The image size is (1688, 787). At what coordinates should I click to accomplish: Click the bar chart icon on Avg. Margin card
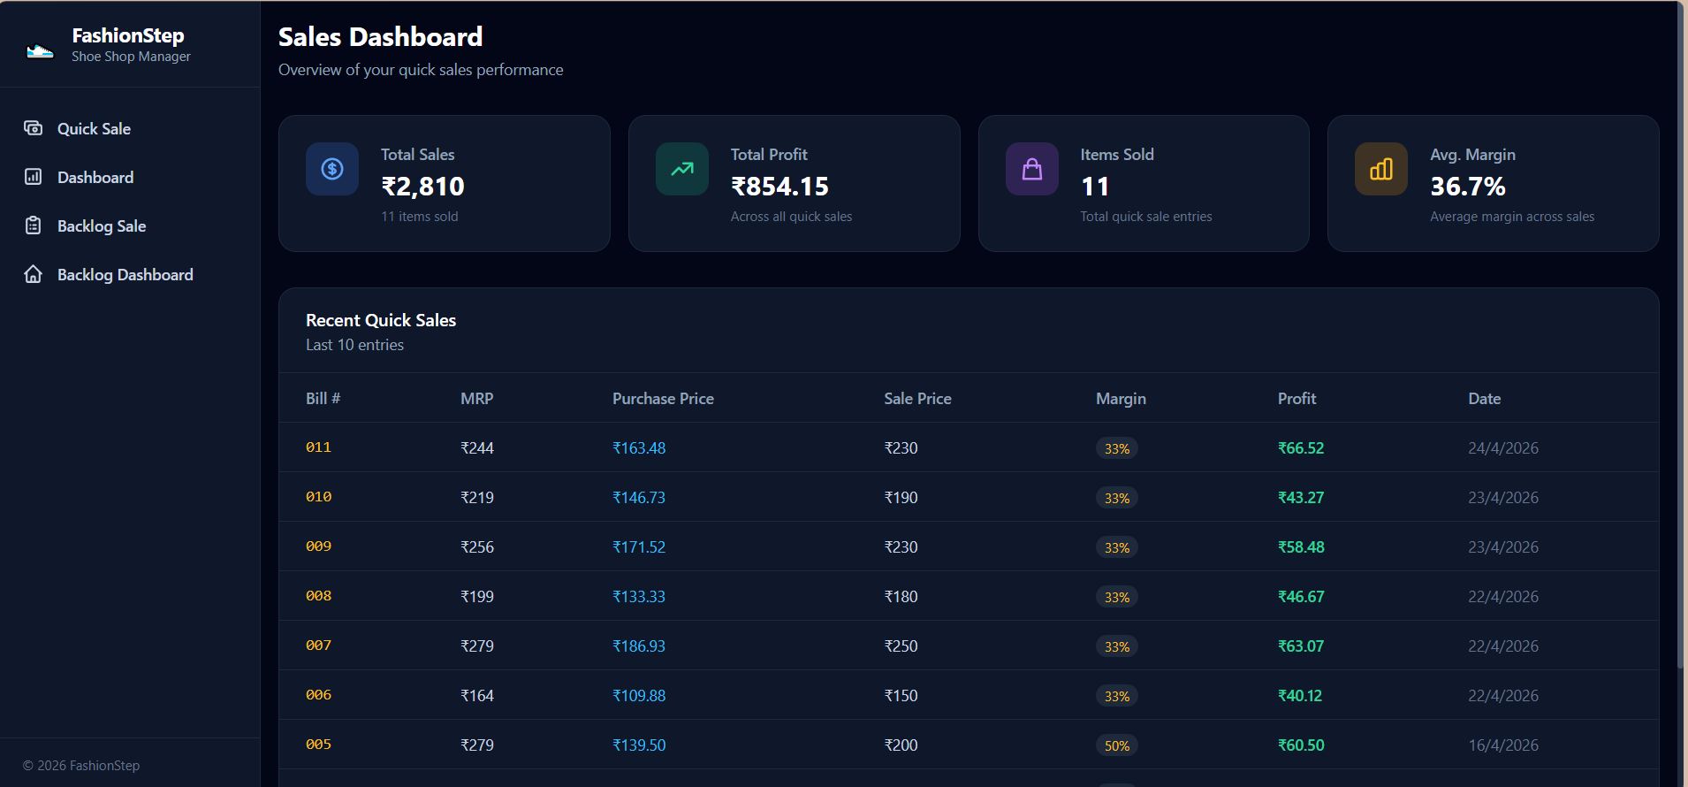point(1381,169)
